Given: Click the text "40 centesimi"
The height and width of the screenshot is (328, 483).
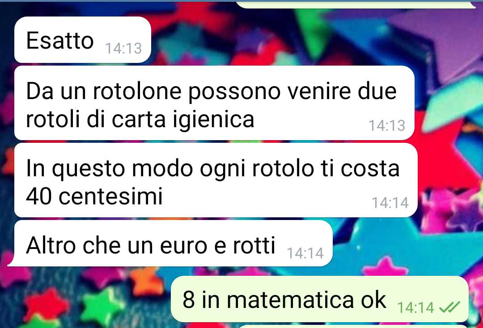Looking at the screenshot, I should [94, 196].
